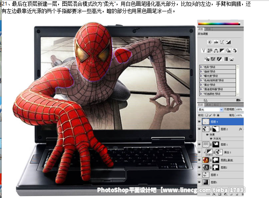Click the link layers icon at panel bottom
Screen dimensions: 269x198
208,194
